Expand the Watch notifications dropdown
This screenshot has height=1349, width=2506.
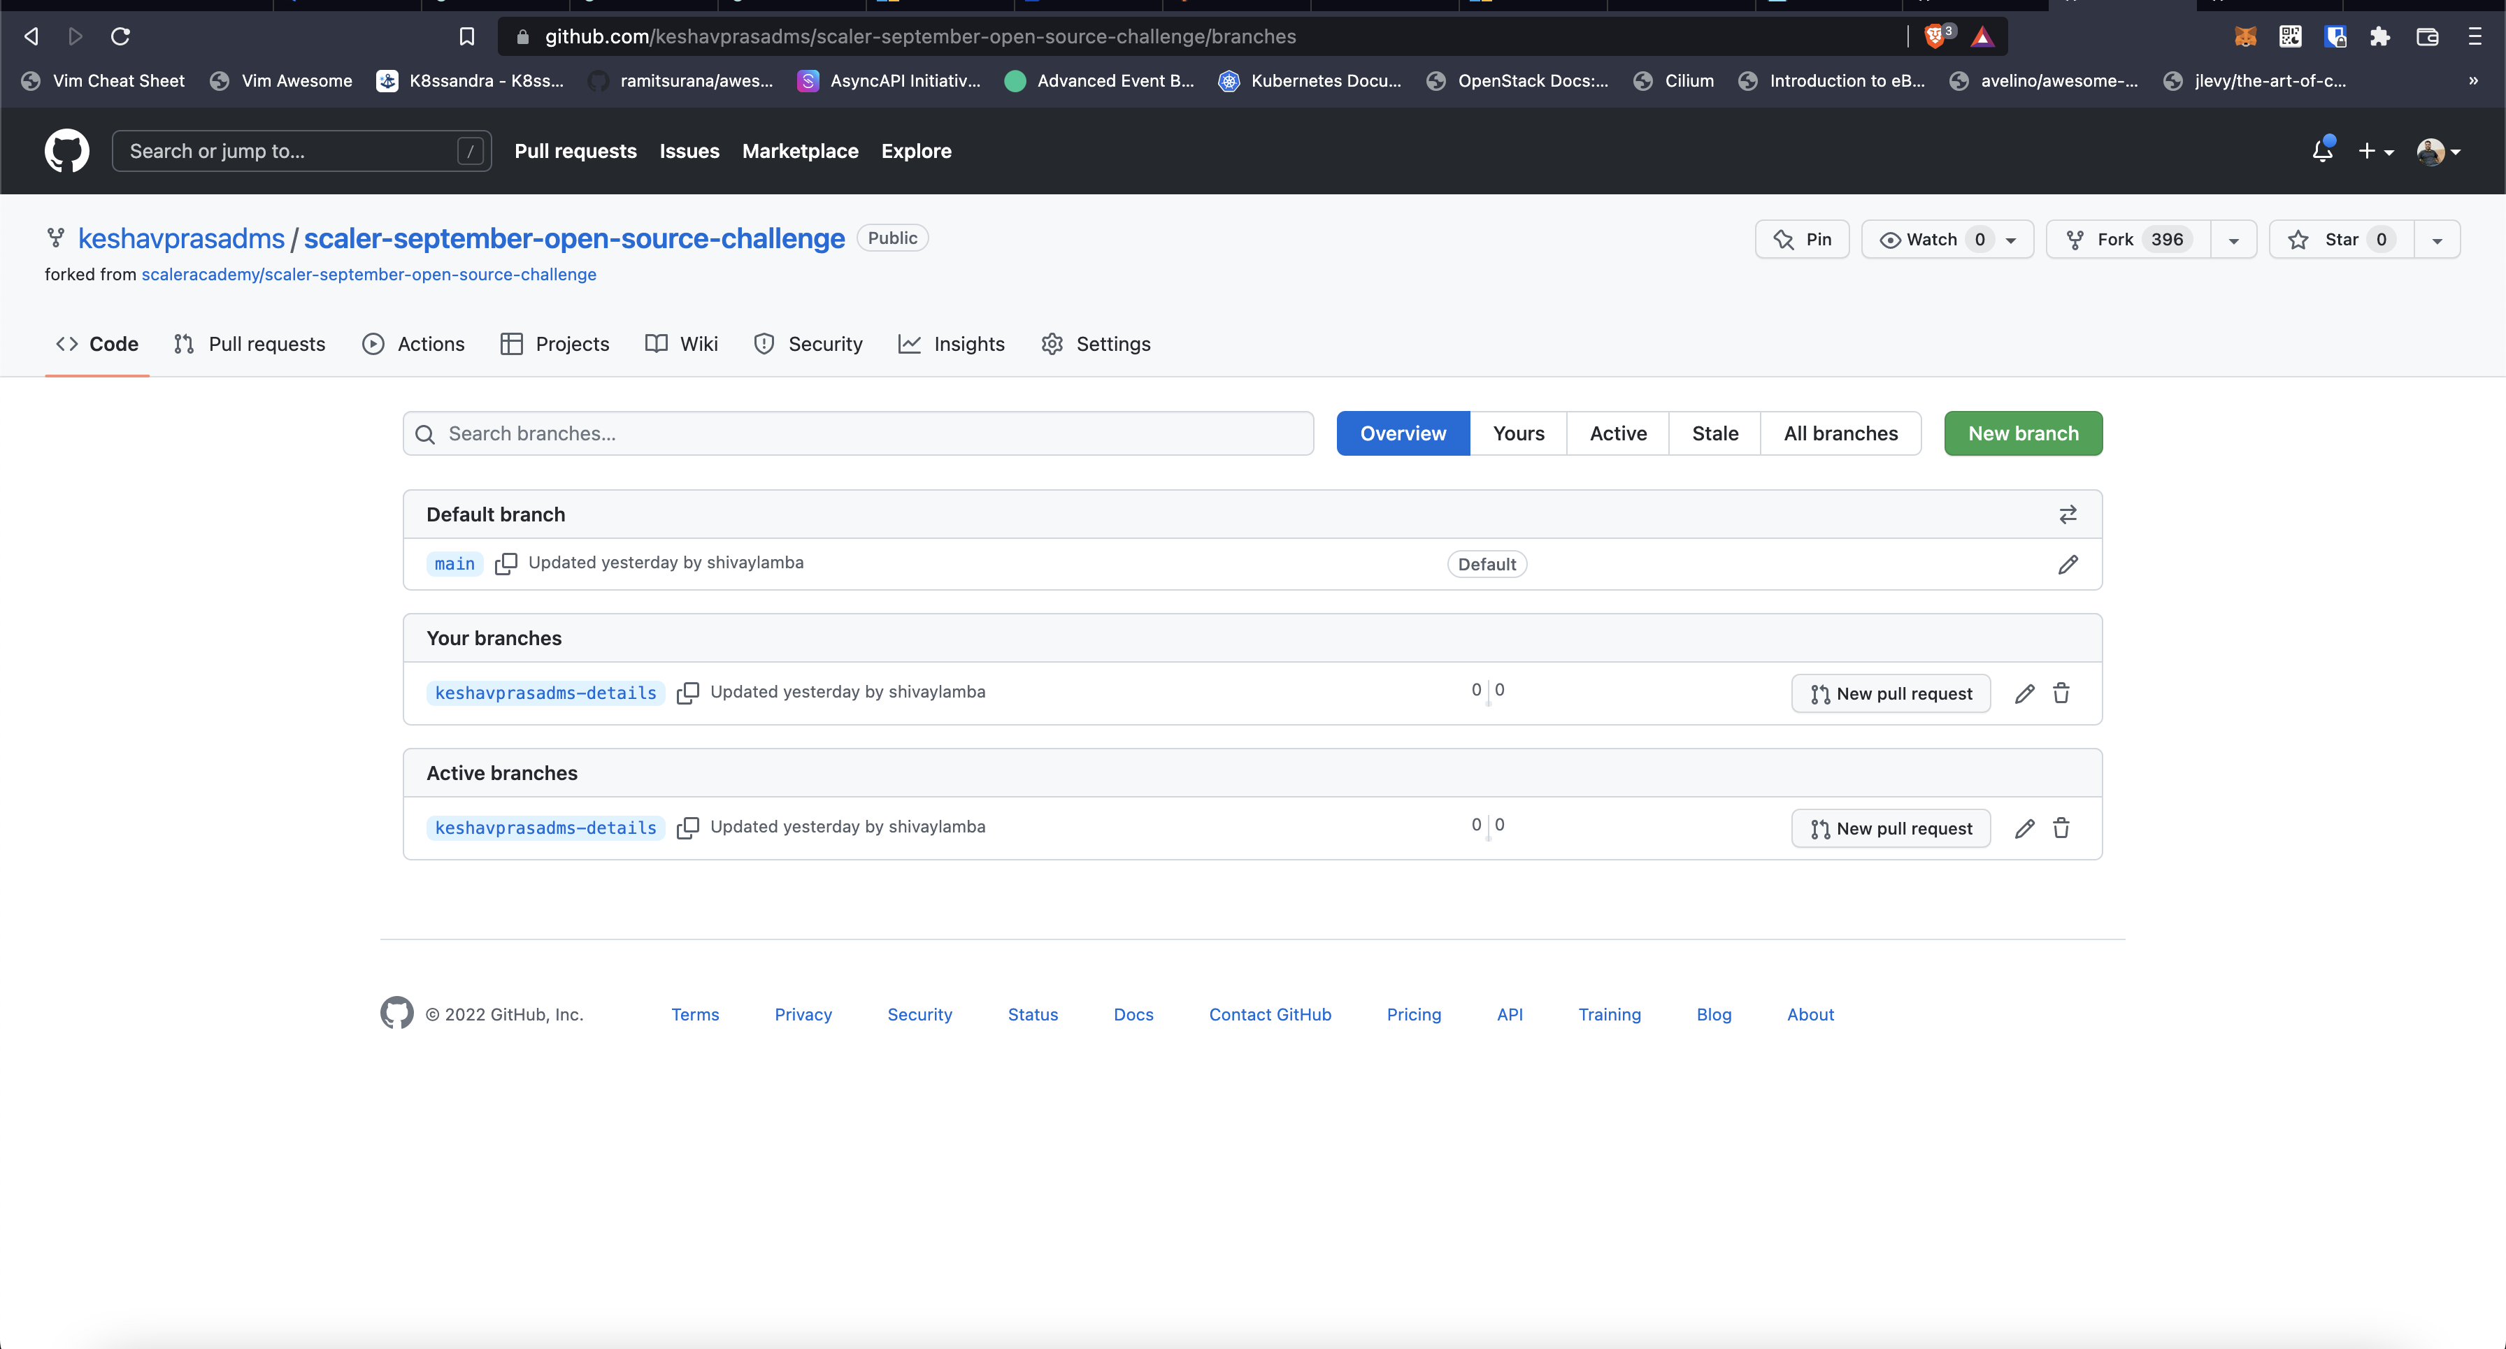tap(2010, 240)
